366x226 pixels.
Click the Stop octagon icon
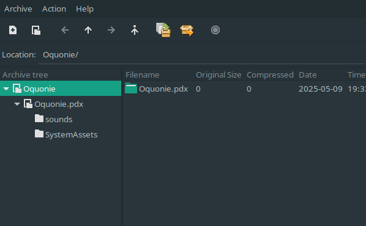215,30
